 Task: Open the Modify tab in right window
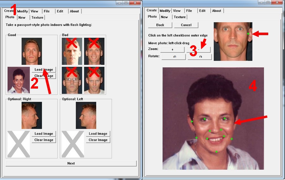coord(165,11)
